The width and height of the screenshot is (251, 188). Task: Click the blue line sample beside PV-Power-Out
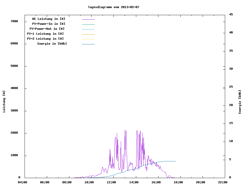(88, 29)
